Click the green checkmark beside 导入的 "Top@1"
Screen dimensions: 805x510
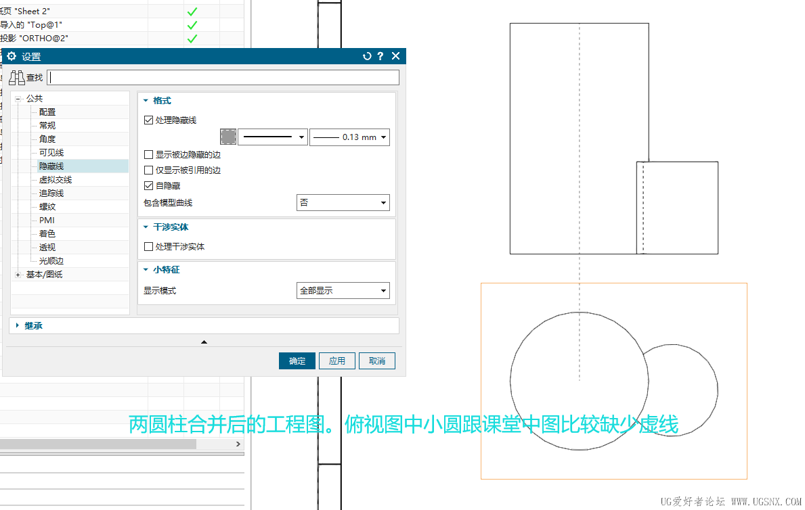coord(192,24)
